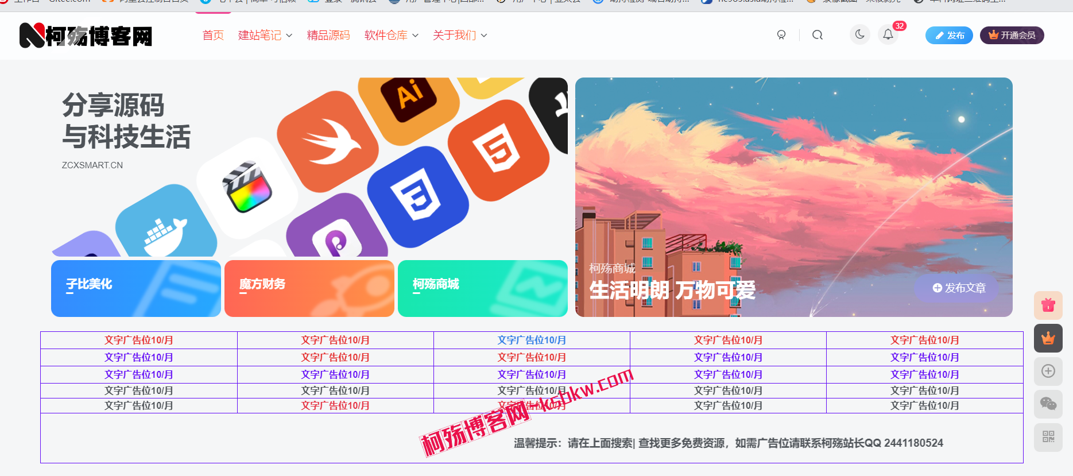Click first-row blue 文字广告位10/月 ad in third column
The height and width of the screenshot is (476, 1073).
[x=532, y=340]
